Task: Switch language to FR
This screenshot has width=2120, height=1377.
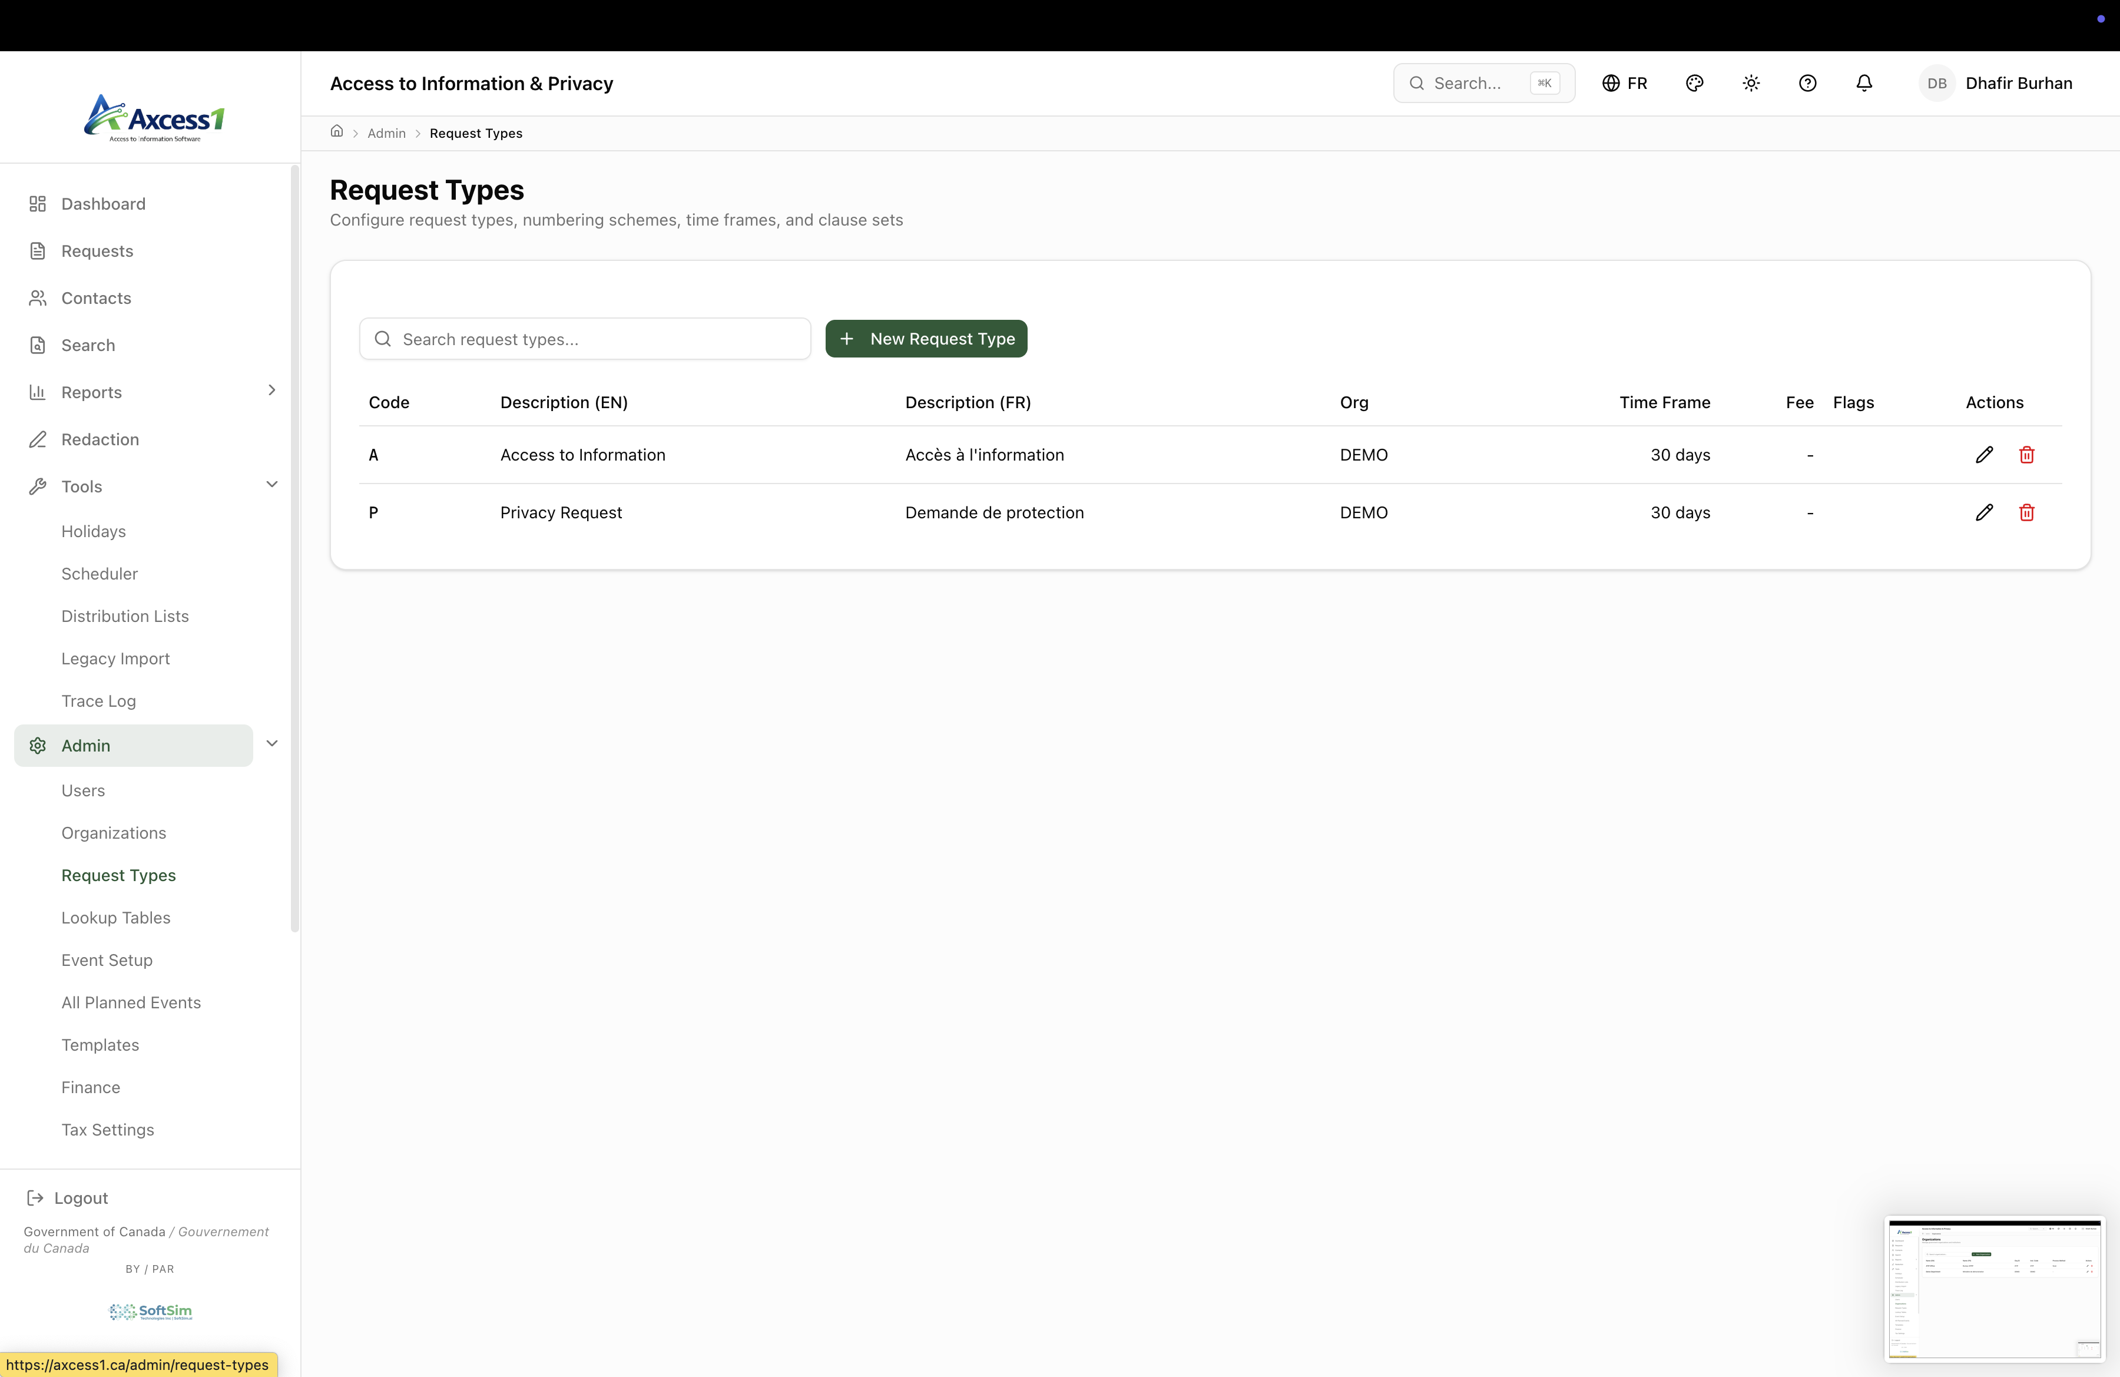Action: click(1625, 83)
